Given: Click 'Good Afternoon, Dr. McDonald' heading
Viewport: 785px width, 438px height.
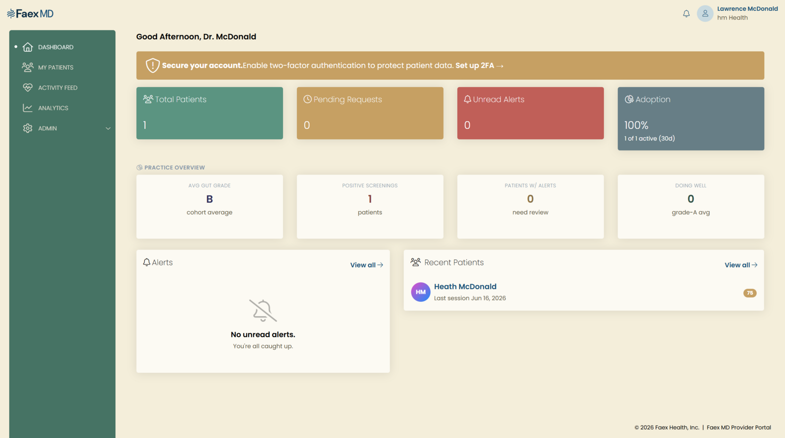Looking at the screenshot, I should (196, 37).
